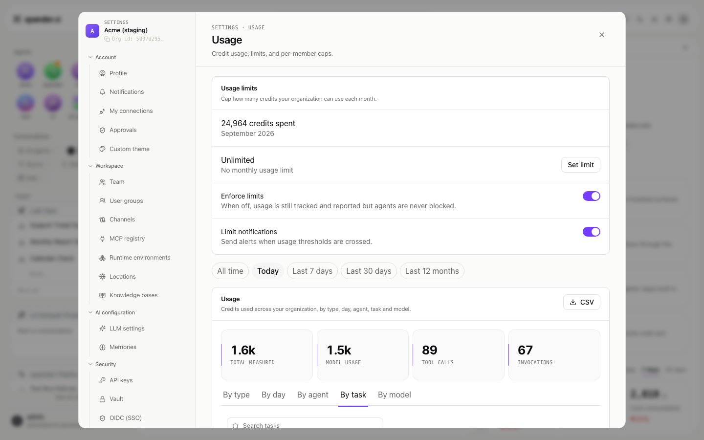Click the purple Acme org avatar
This screenshot has height=440, width=704.
[92, 31]
